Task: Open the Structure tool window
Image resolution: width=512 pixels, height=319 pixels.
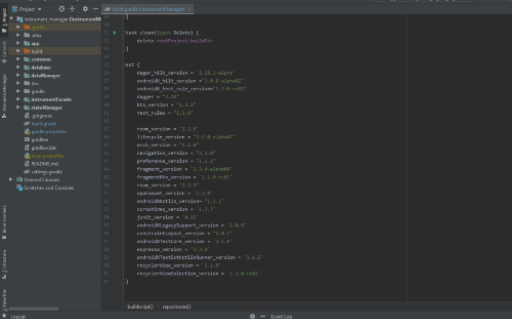Action: tap(4, 259)
